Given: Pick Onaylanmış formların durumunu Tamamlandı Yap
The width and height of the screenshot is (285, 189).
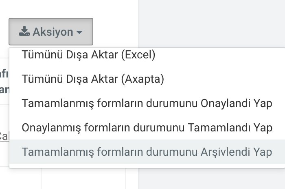Looking at the screenshot, I should coord(147,127).
